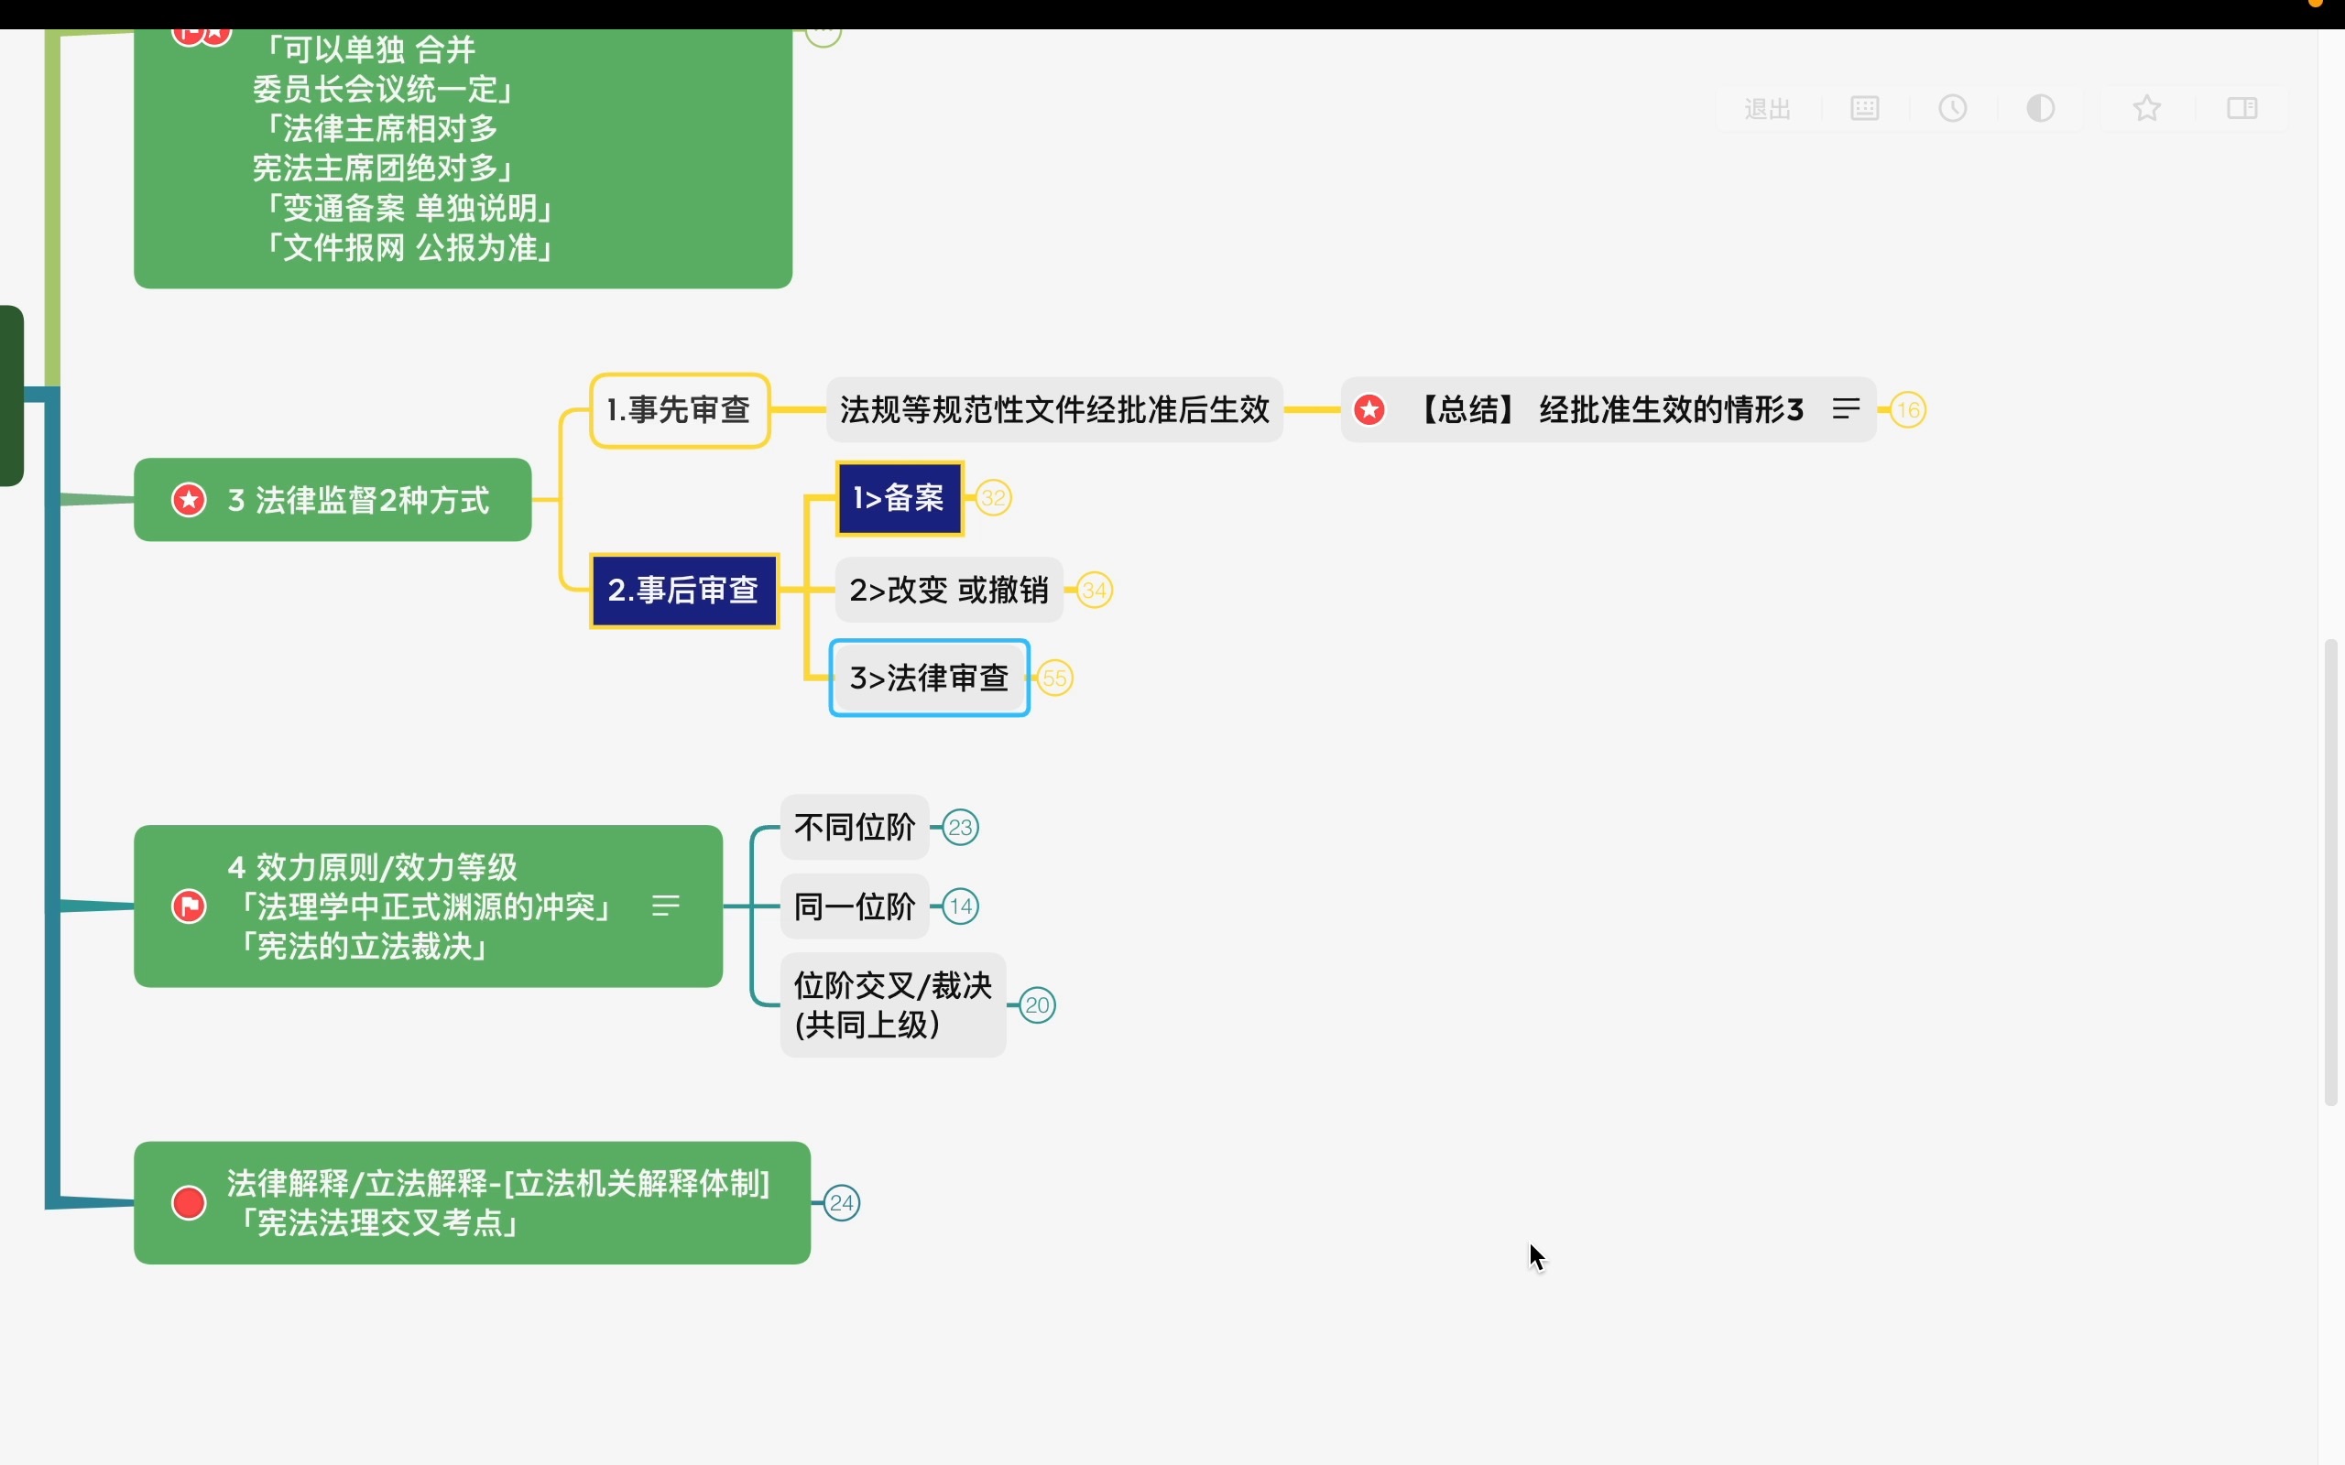The image size is (2345, 1465).
Task: Click red circle marker on 法律解释 node
Action: 189,1203
